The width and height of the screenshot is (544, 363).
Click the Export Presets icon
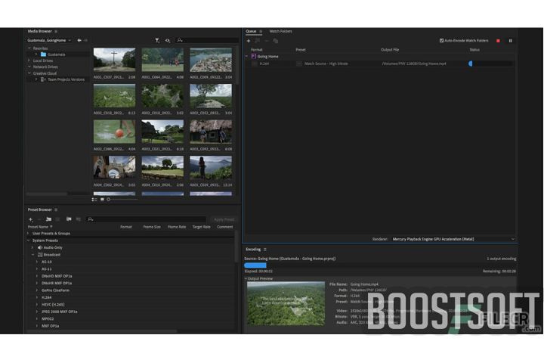click(79, 219)
